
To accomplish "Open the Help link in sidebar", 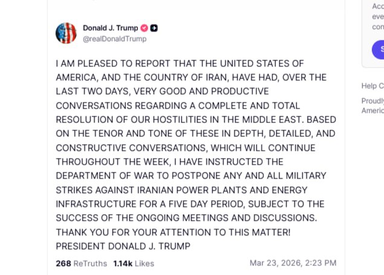I will pos(372,86).
